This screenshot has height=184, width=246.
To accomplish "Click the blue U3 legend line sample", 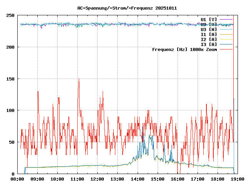I will pyautogui.click(x=226, y=29).
